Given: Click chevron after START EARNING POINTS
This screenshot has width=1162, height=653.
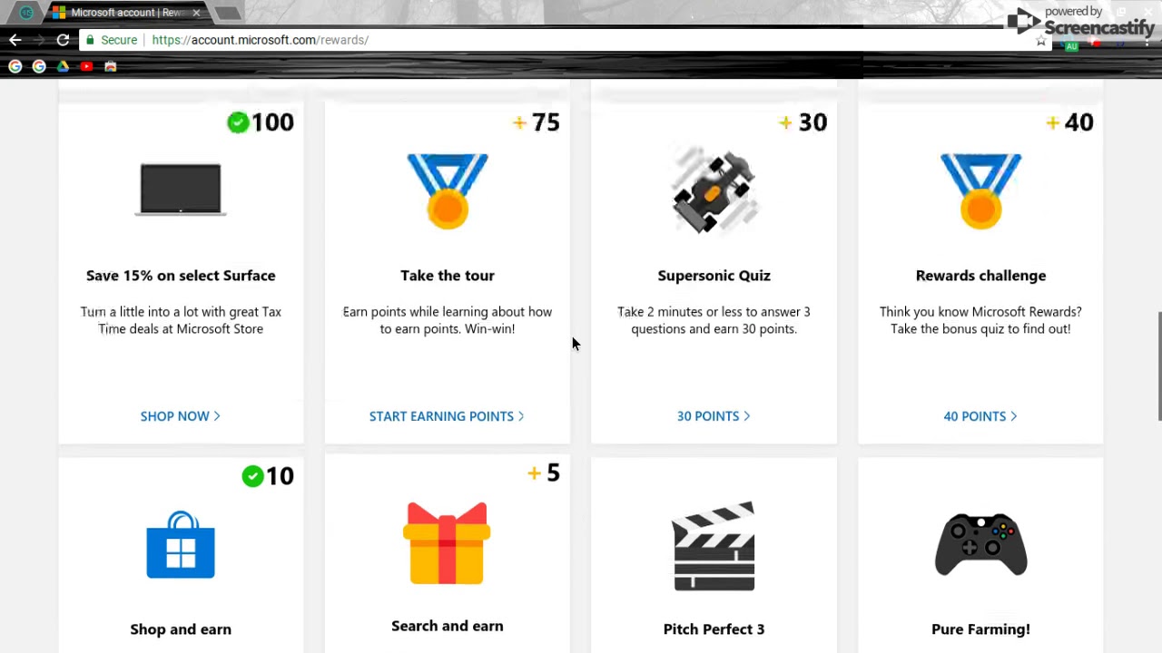Looking at the screenshot, I should 521,416.
